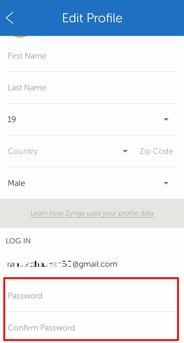
Task: Click the arrow icon beside Country
Action: [x=125, y=151]
